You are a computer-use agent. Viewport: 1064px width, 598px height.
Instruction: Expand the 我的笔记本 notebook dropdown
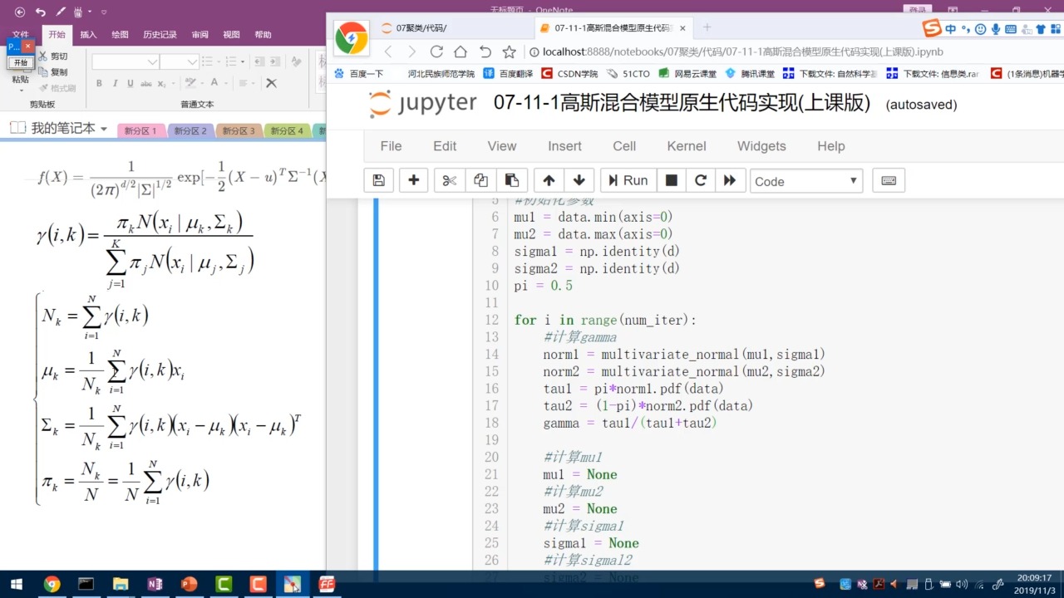(104, 129)
